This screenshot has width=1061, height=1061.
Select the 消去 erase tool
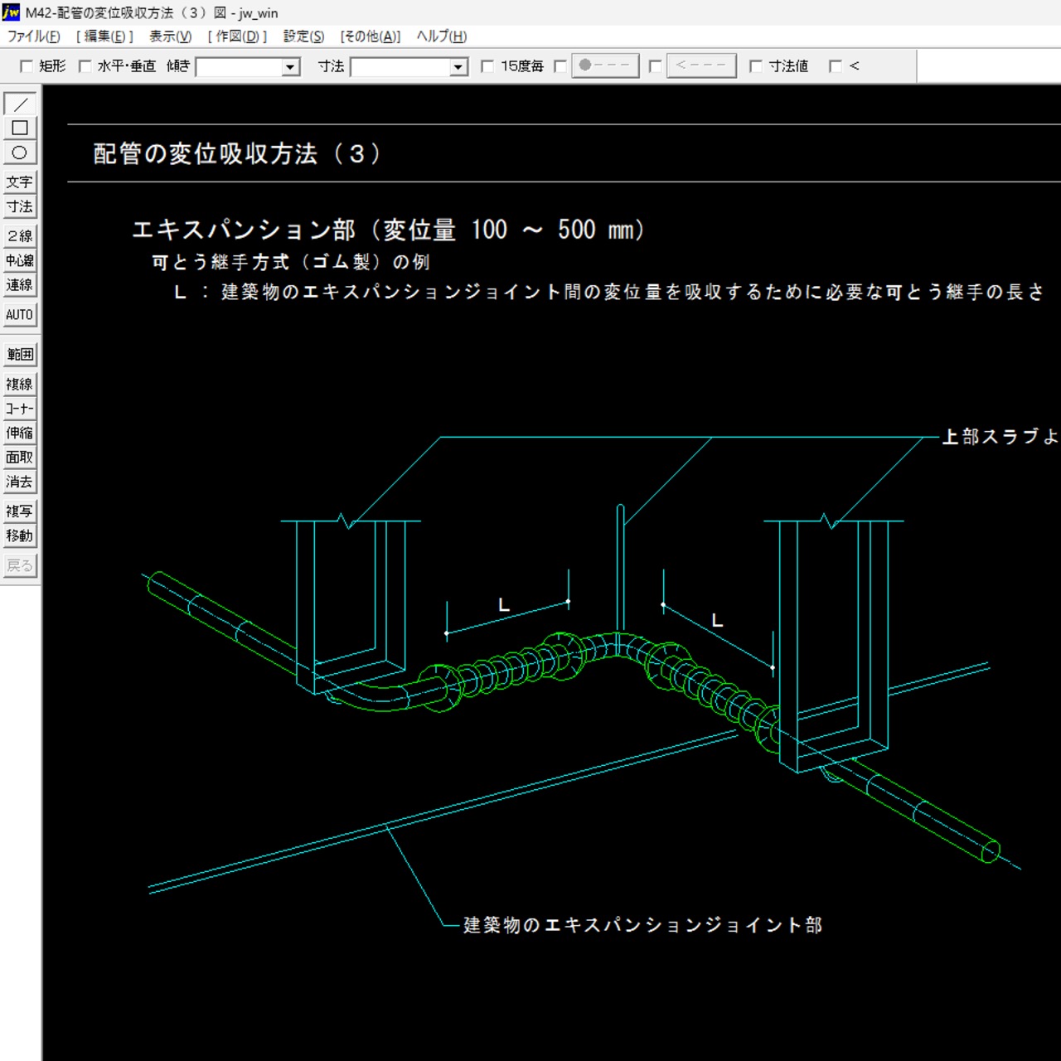pos(20,482)
